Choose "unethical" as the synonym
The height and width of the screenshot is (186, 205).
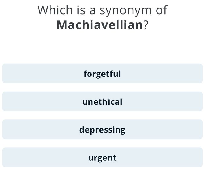tap(102, 102)
